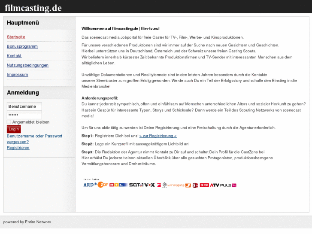Tick the Angemeldet bleiben checkbox
The image size is (312, 234).
pyautogui.click(x=9, y=122)
